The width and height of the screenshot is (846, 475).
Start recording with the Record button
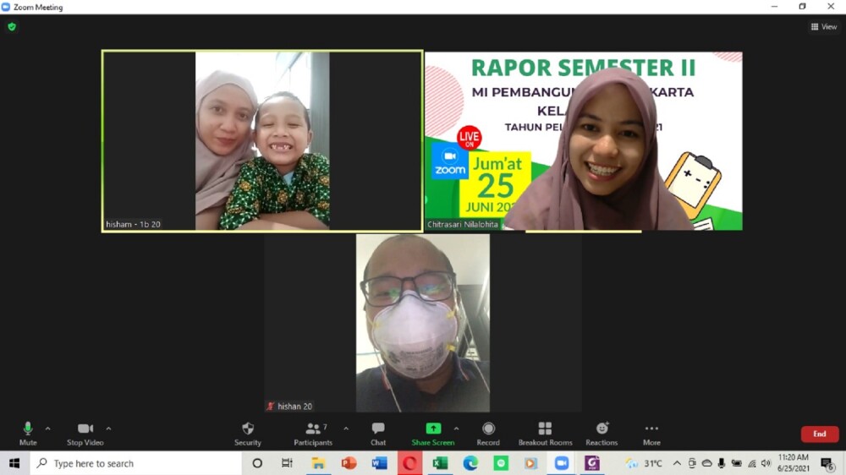(x=488, y=434)
